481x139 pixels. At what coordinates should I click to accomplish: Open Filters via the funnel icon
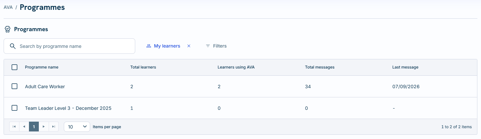208,46
